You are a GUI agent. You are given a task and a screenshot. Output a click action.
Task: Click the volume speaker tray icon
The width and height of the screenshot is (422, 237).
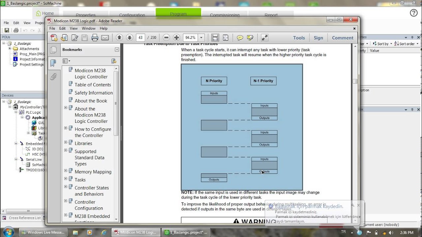pos(391,233)
